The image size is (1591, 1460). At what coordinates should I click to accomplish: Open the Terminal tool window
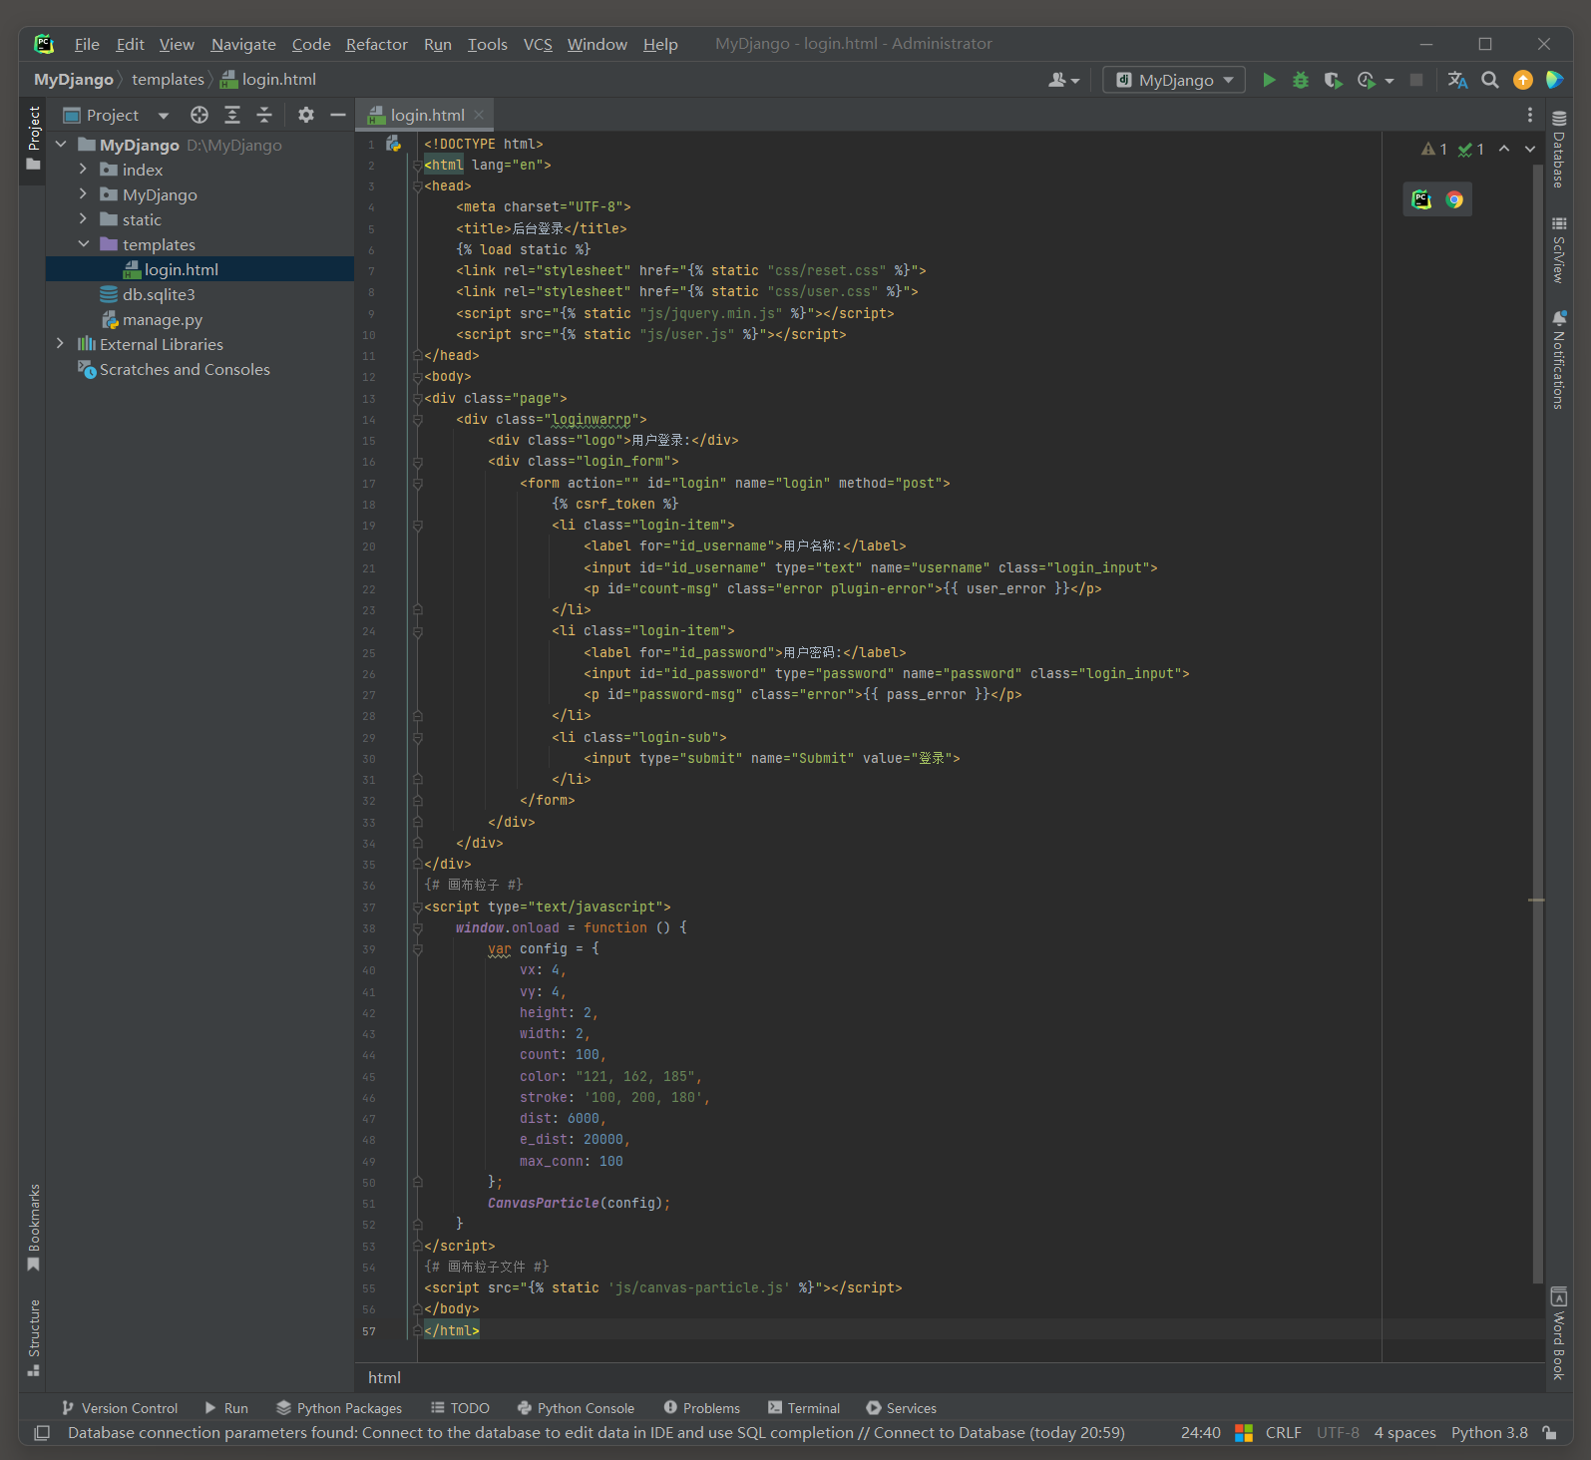804,1408
